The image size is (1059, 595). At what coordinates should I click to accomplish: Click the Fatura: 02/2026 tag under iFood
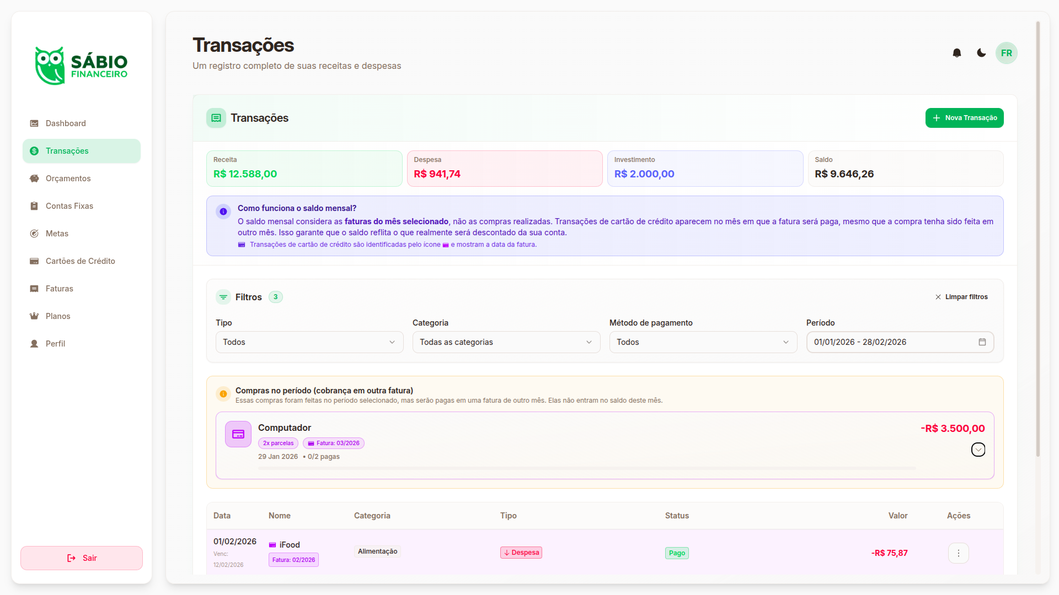[x=293, y=560]
